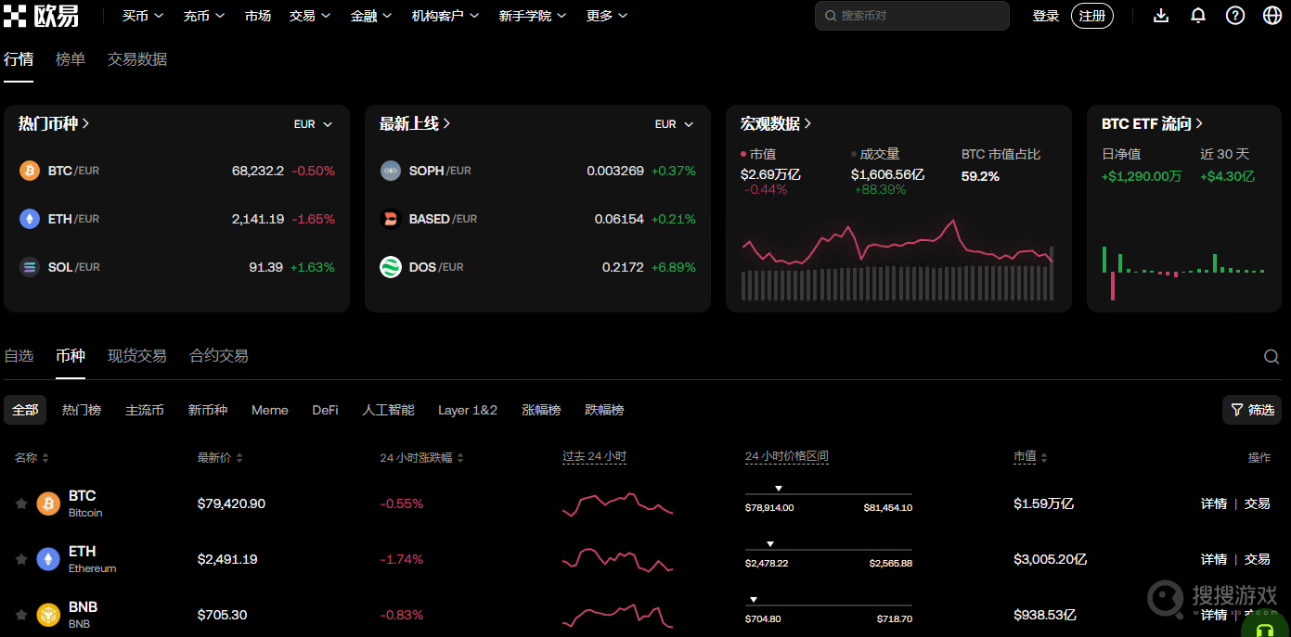Expand the 买币 menu
The height and width of the screenshot is (637, 1291).
(143, 16)
